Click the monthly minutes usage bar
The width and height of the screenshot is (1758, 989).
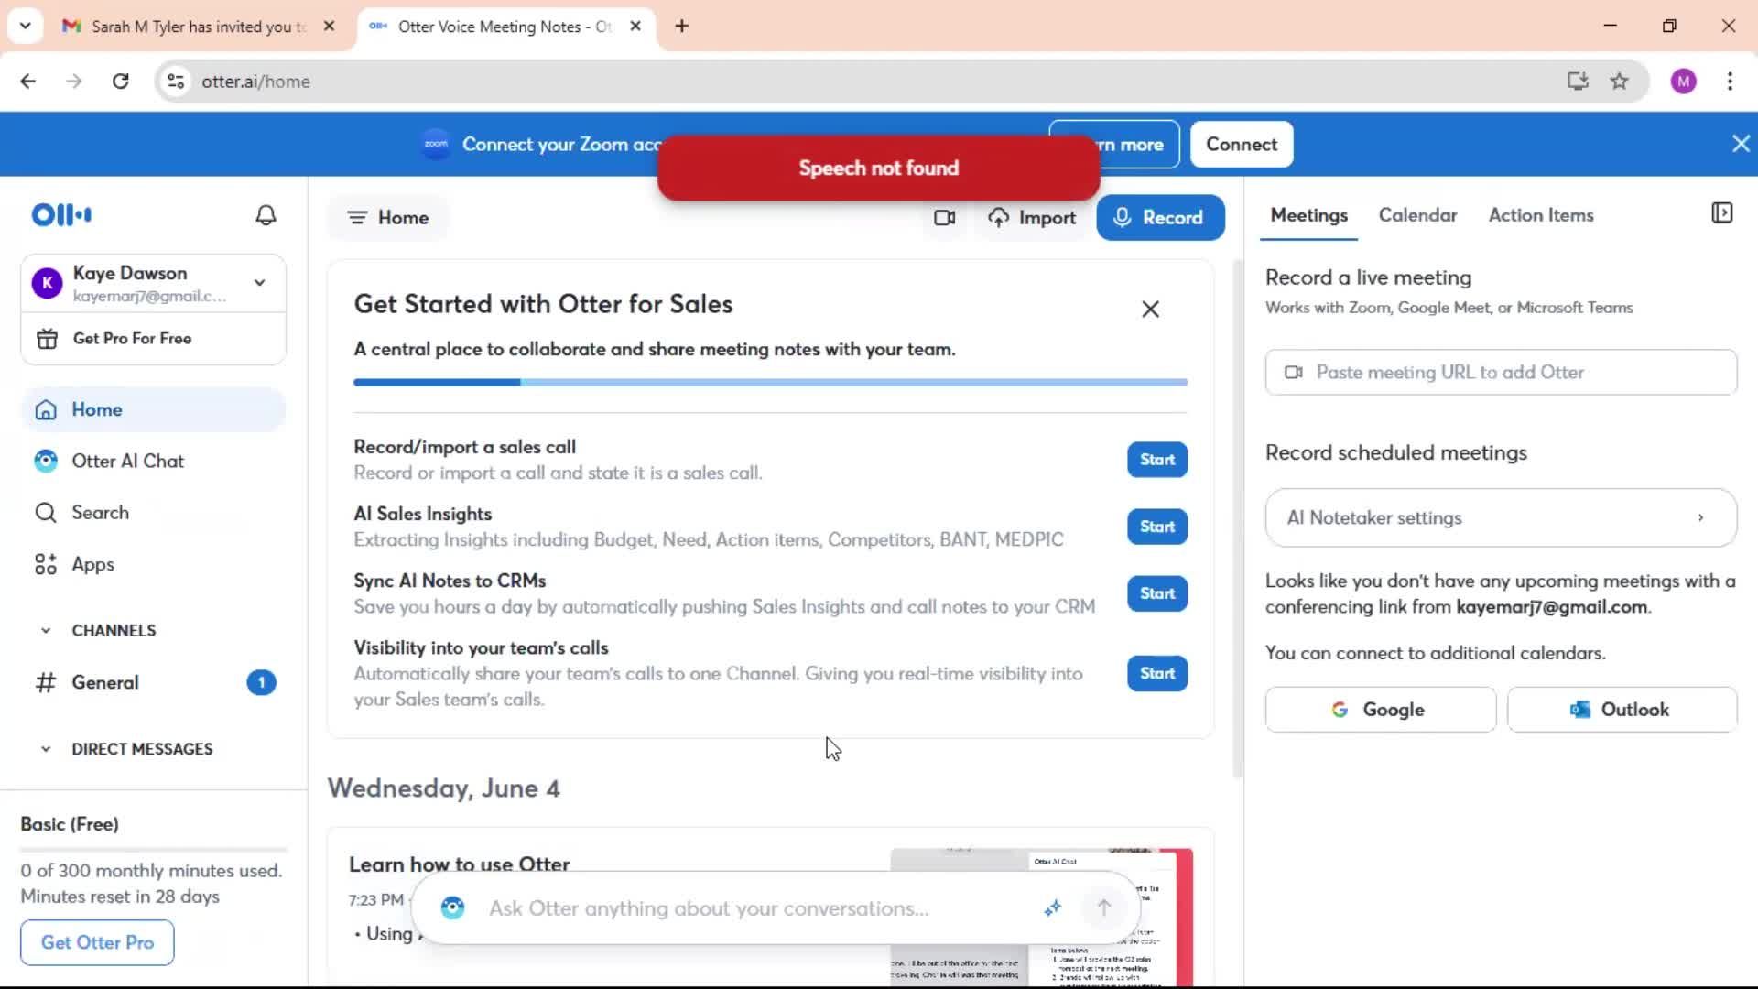(x=154, y=850)
